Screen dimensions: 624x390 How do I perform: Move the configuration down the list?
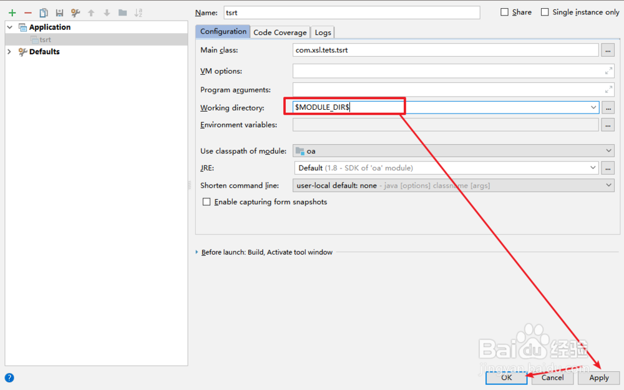pyautogui.click(x=107, y=12)
